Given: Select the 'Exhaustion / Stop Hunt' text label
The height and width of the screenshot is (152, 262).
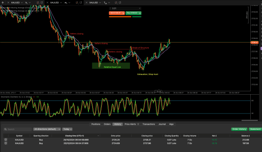Looking at the screenshot, I should pyautogui.click(x=148, y=74).
